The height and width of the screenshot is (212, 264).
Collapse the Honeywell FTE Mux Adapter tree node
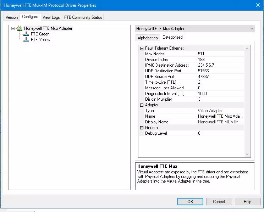pyautogui.click(x=13, y=28)
